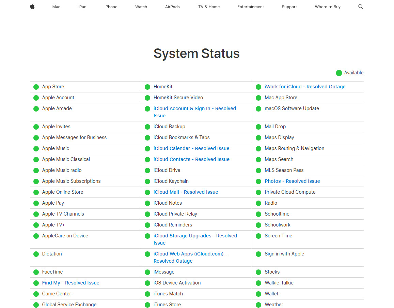Screen dimensions: 394x308
Task: Click the status dot next to Apple Account
Action: [36, 98]
